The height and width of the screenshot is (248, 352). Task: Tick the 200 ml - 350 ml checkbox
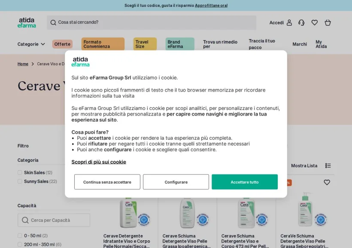(x=20, y=245)
